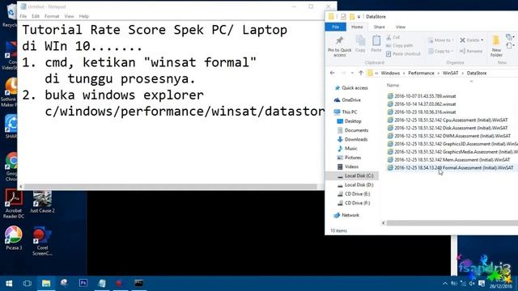Screen dimensions: 518x291
Task: Select CD Drive (E:) in navigation pane
Action: coord(354,194)
